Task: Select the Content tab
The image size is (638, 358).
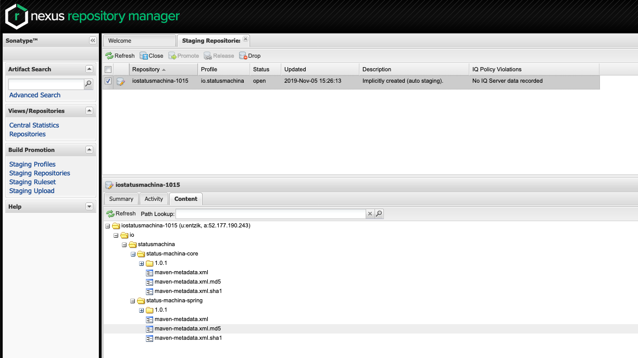Action: coord(186,199)
